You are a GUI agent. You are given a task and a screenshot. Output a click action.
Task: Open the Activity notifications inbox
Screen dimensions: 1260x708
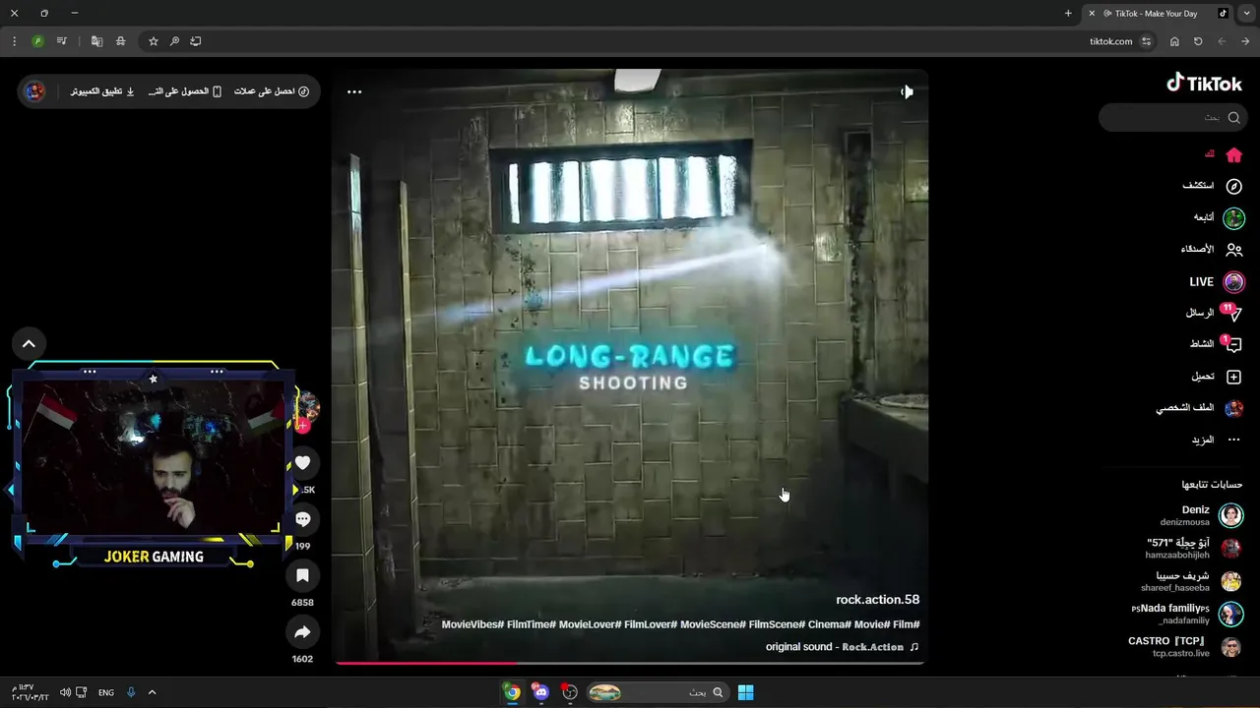[x=1216, y=344]
